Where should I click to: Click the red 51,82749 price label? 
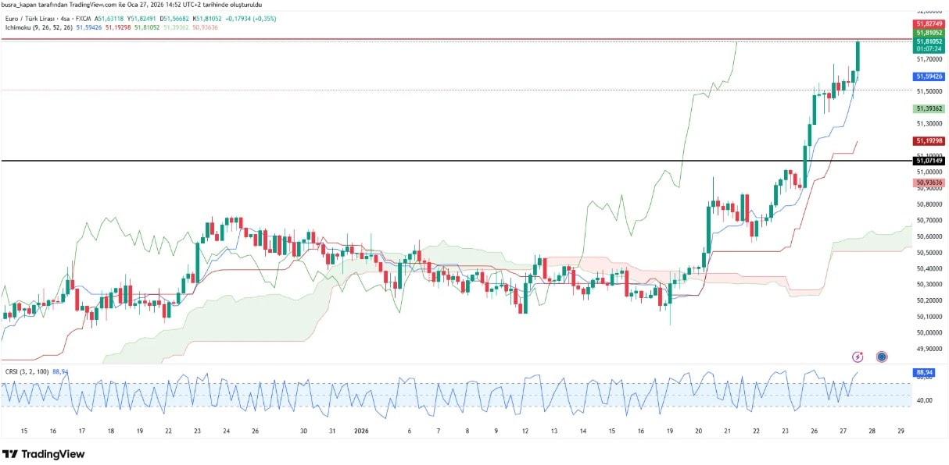coord(929,24)
